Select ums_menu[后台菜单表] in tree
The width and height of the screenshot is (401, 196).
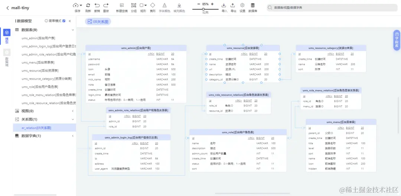click(38, 63)
